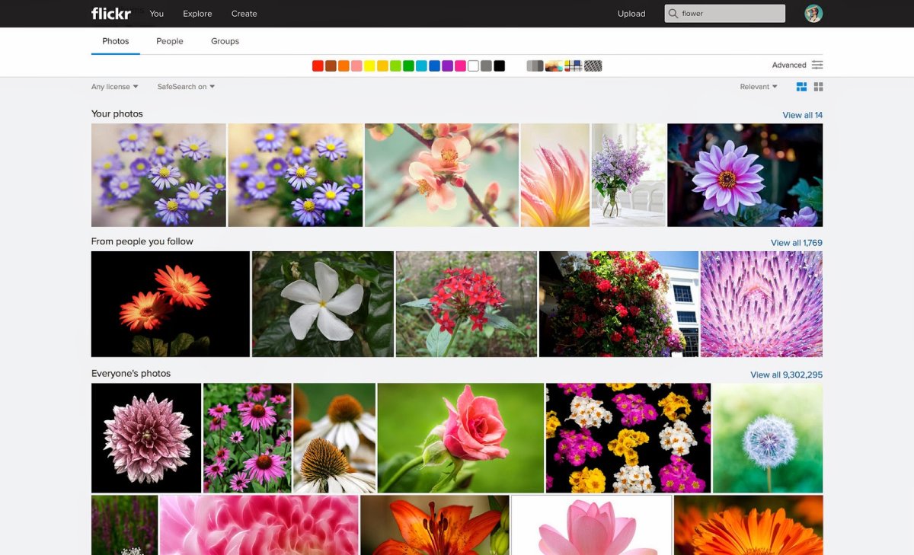This screenshot has width=914, height=555.
Task: Switch to justified layout view icon
Action: pyautogui.click(x=801, y=87)
